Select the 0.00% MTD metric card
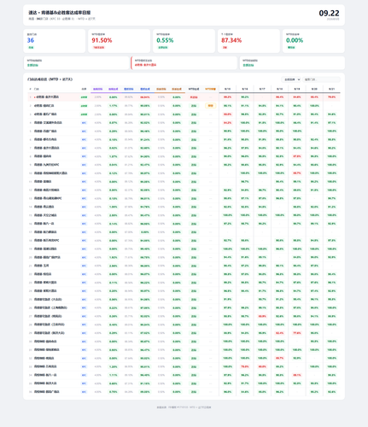Image resolution: width=368 pixels, height=427 pixels. click(x=313, y=41)
